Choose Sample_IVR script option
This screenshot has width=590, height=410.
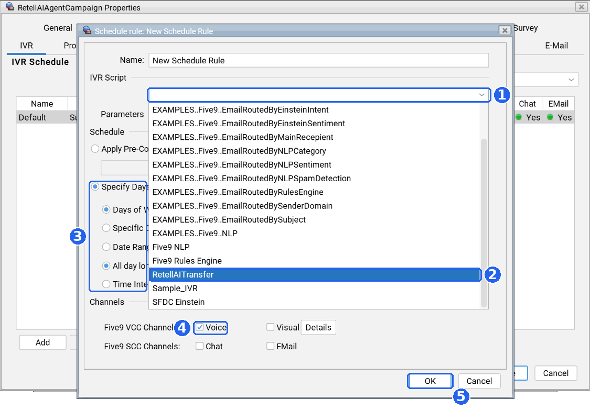pos(315,288)
